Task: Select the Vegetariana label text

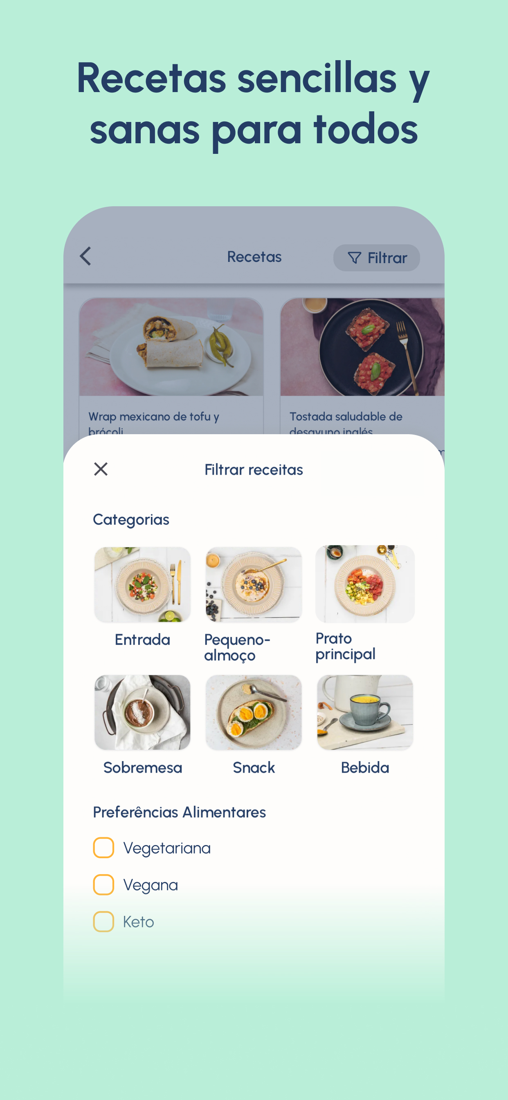Action: tap(167, 848)
